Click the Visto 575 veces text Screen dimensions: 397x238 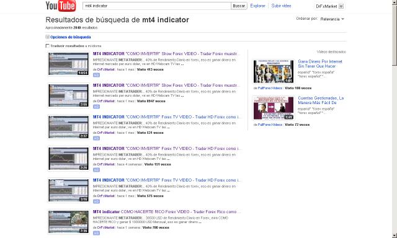tap(150, 196)
